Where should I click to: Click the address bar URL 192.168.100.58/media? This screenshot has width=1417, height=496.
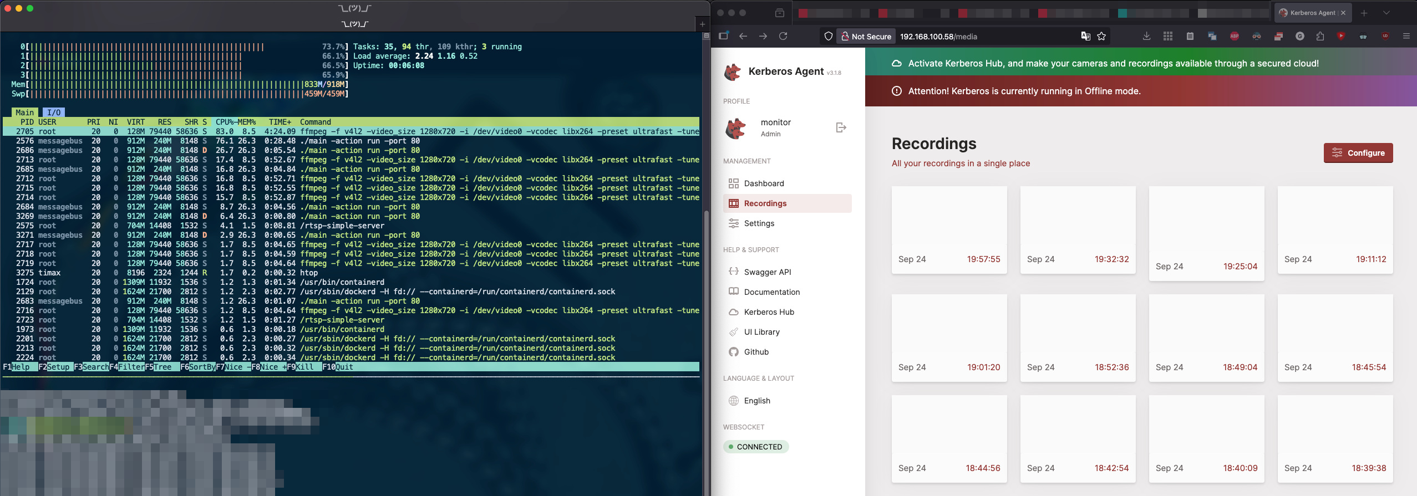(x=938, y=37)
